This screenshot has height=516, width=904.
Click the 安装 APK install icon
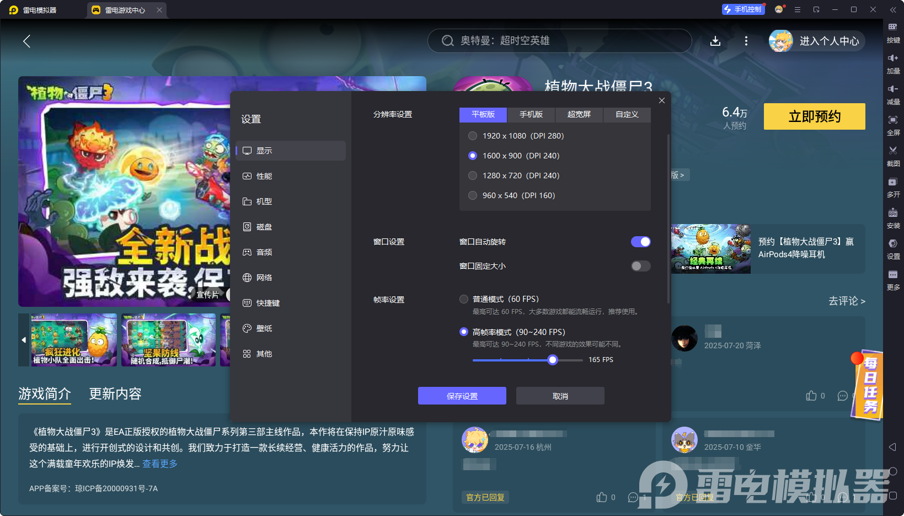(893, 212)
